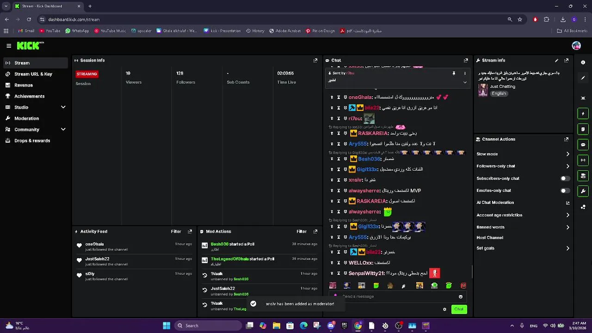Open Slow mode options
592x333 pixels.
(523, 154)
